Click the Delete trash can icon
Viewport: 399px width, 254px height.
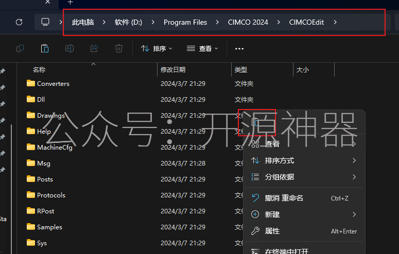click(119, 48)
